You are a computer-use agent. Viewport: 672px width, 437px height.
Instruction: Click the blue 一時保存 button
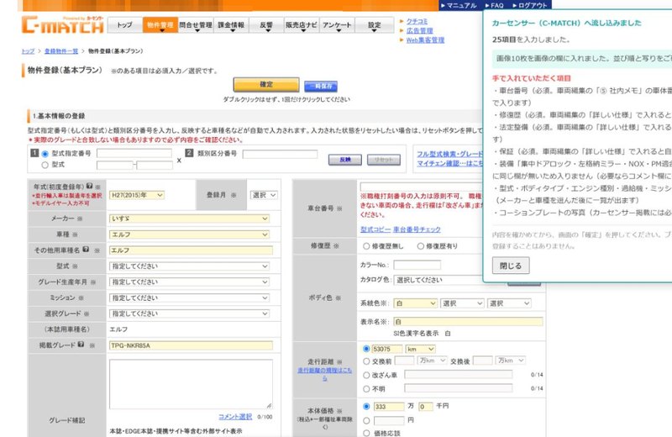coord(321,87)
